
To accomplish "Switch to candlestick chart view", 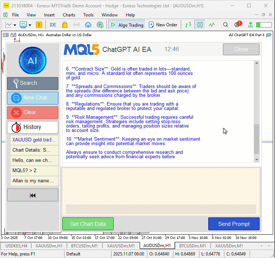I will point(200,25).
